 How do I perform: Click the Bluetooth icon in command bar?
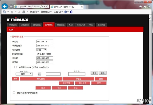tap(71, 12)
